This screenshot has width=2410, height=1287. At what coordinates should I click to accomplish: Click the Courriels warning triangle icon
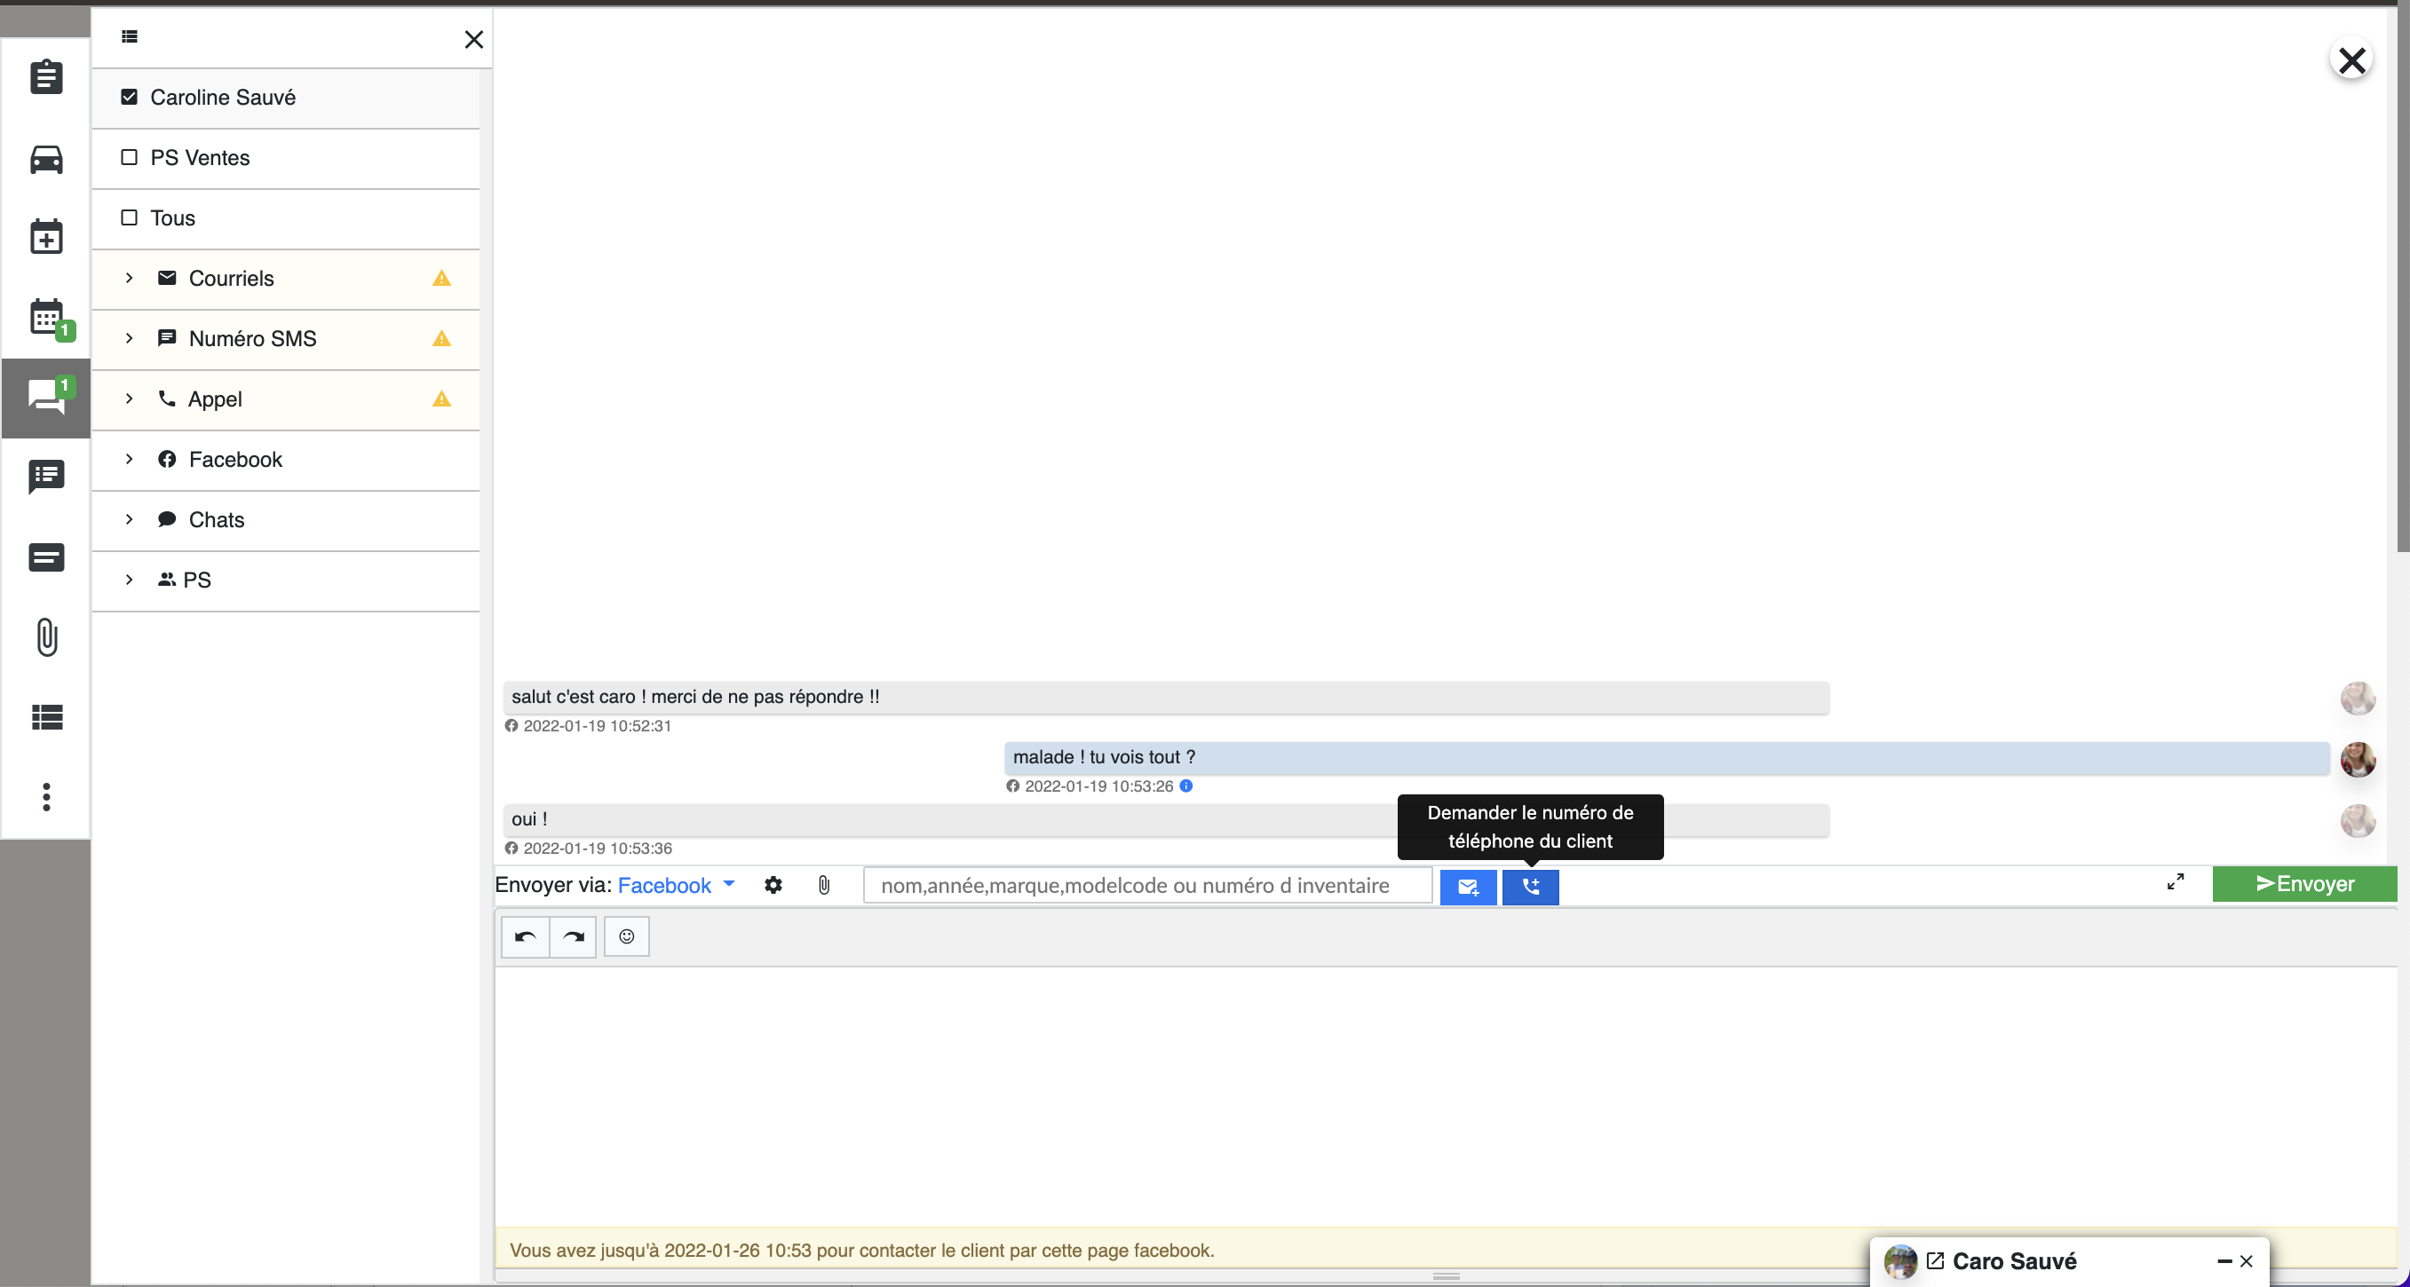pos(441,278)
